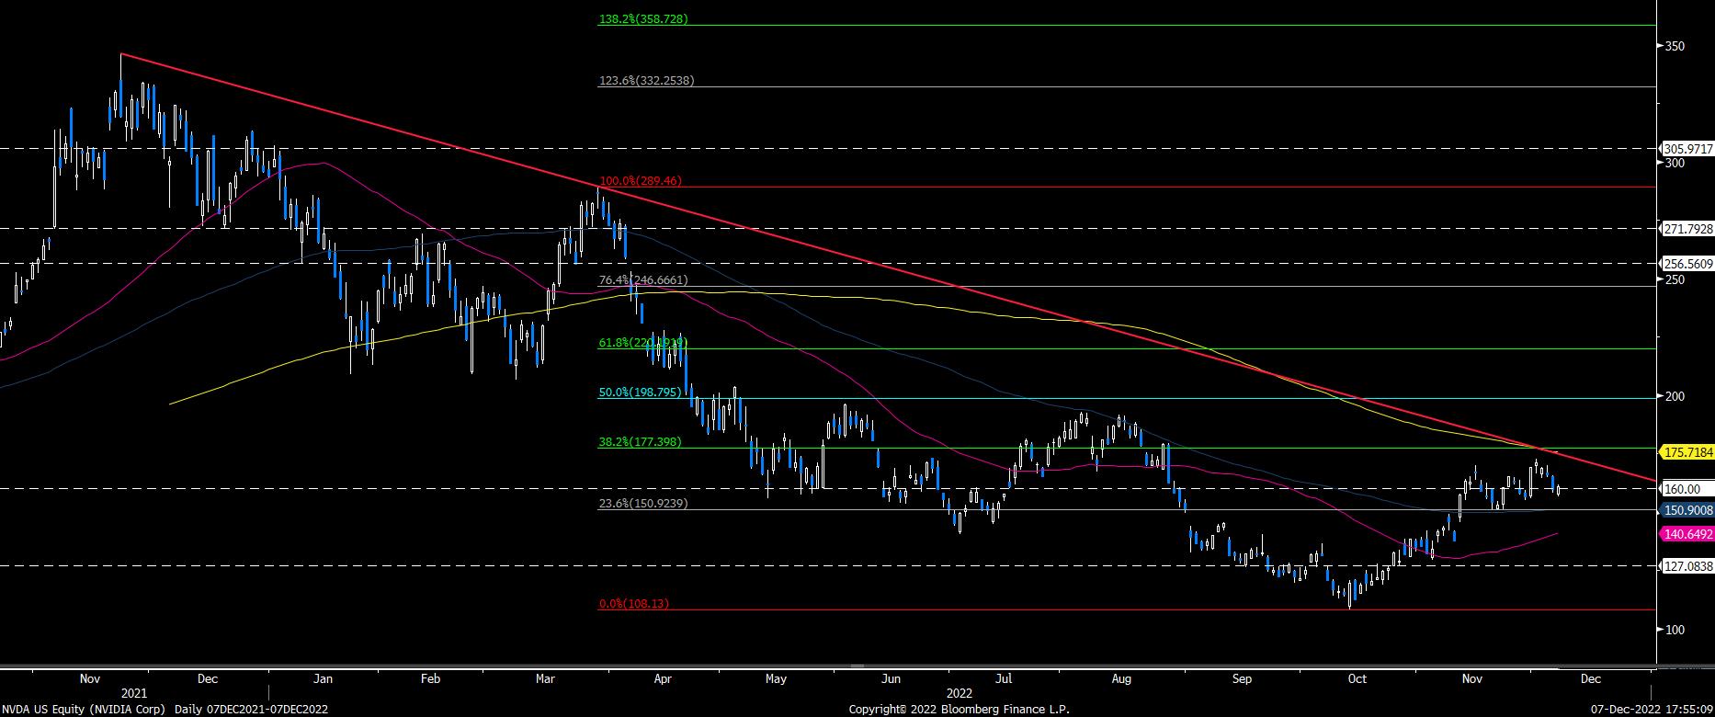Select the 127.0838 price tag
Screen dimensions: 1715x717
[1687, 566]
